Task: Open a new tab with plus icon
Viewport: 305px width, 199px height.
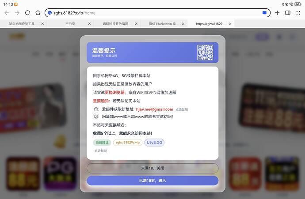Action: pos(277,13)
